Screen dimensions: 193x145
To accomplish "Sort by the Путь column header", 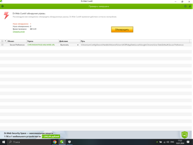I will pyautogui.click(x=135, y=41).
